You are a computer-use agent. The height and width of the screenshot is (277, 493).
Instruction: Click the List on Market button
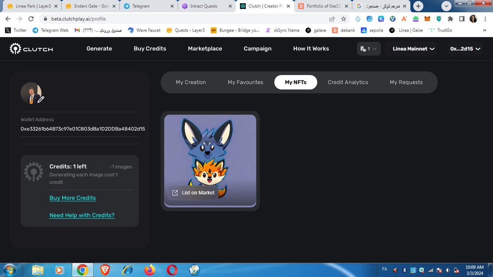[x=193, y=192]
